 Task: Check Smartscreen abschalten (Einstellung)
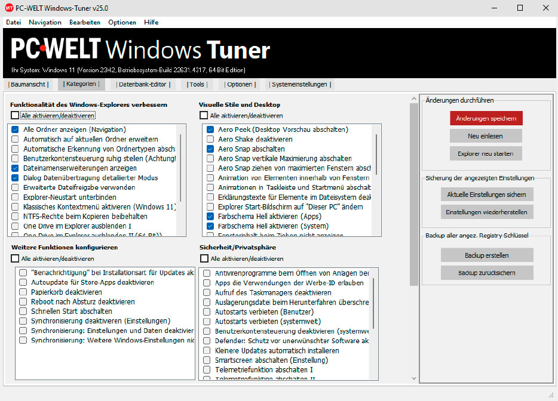coord(207,360)
